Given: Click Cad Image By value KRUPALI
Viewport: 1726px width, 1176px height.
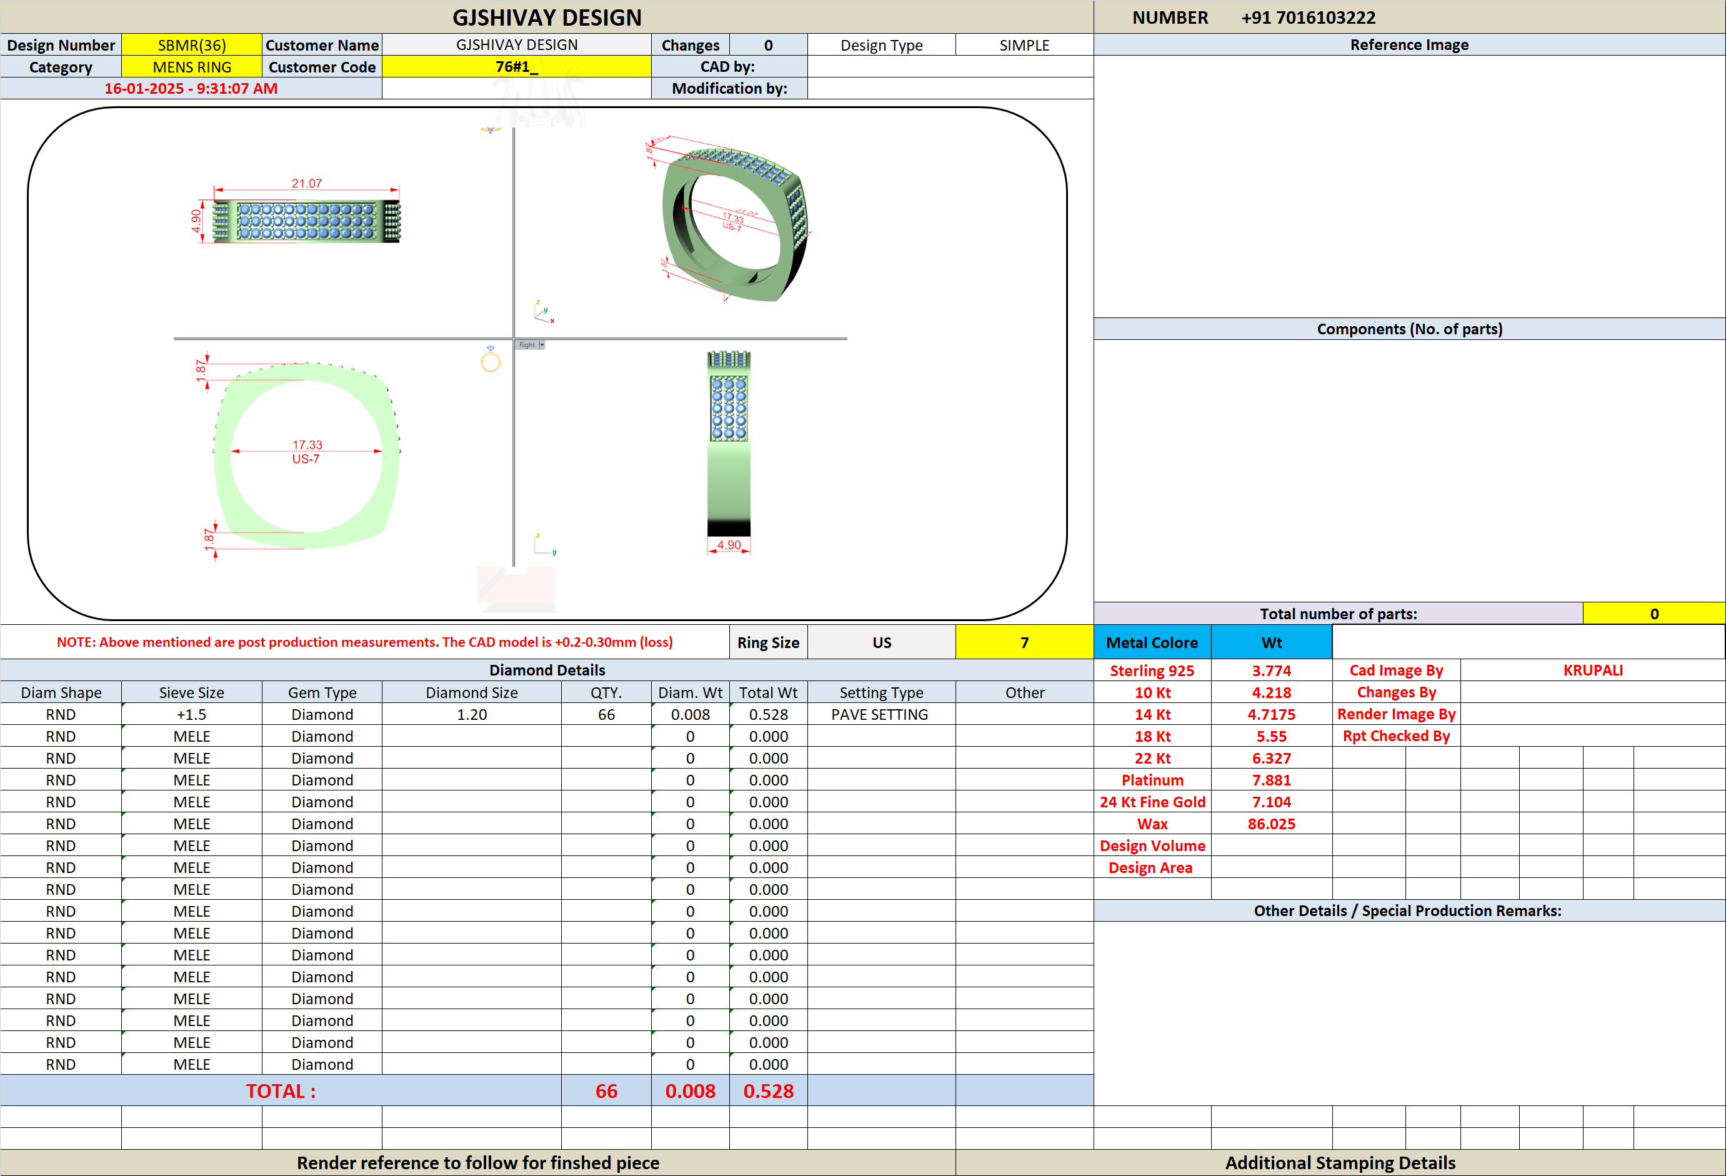Looking at the screenshot, I should point(1592,670).
